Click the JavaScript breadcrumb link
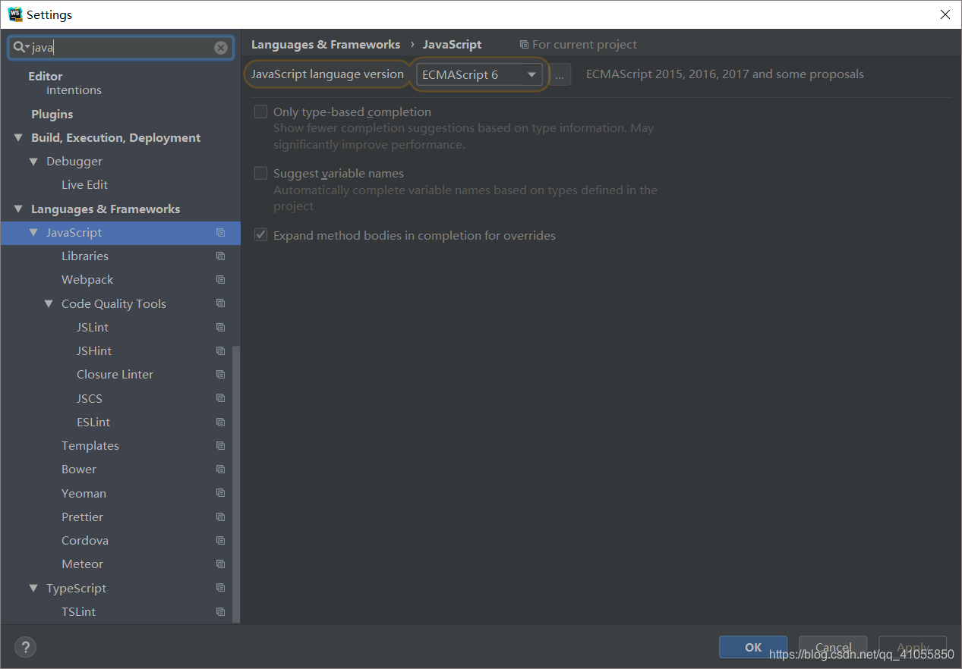The image size is (962, 669). point(452,44)
